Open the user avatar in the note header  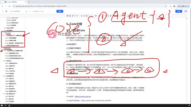click(x=186, y=11)
